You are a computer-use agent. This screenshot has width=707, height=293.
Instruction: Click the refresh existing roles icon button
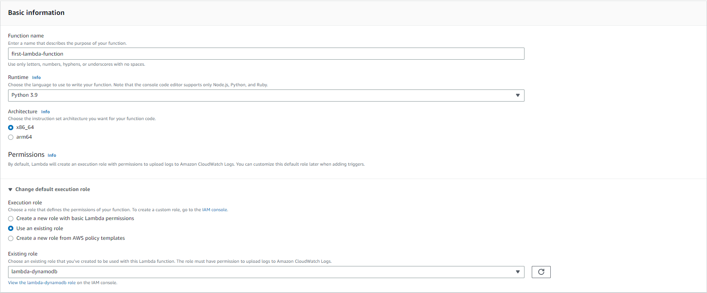click(x=541, y=272)
